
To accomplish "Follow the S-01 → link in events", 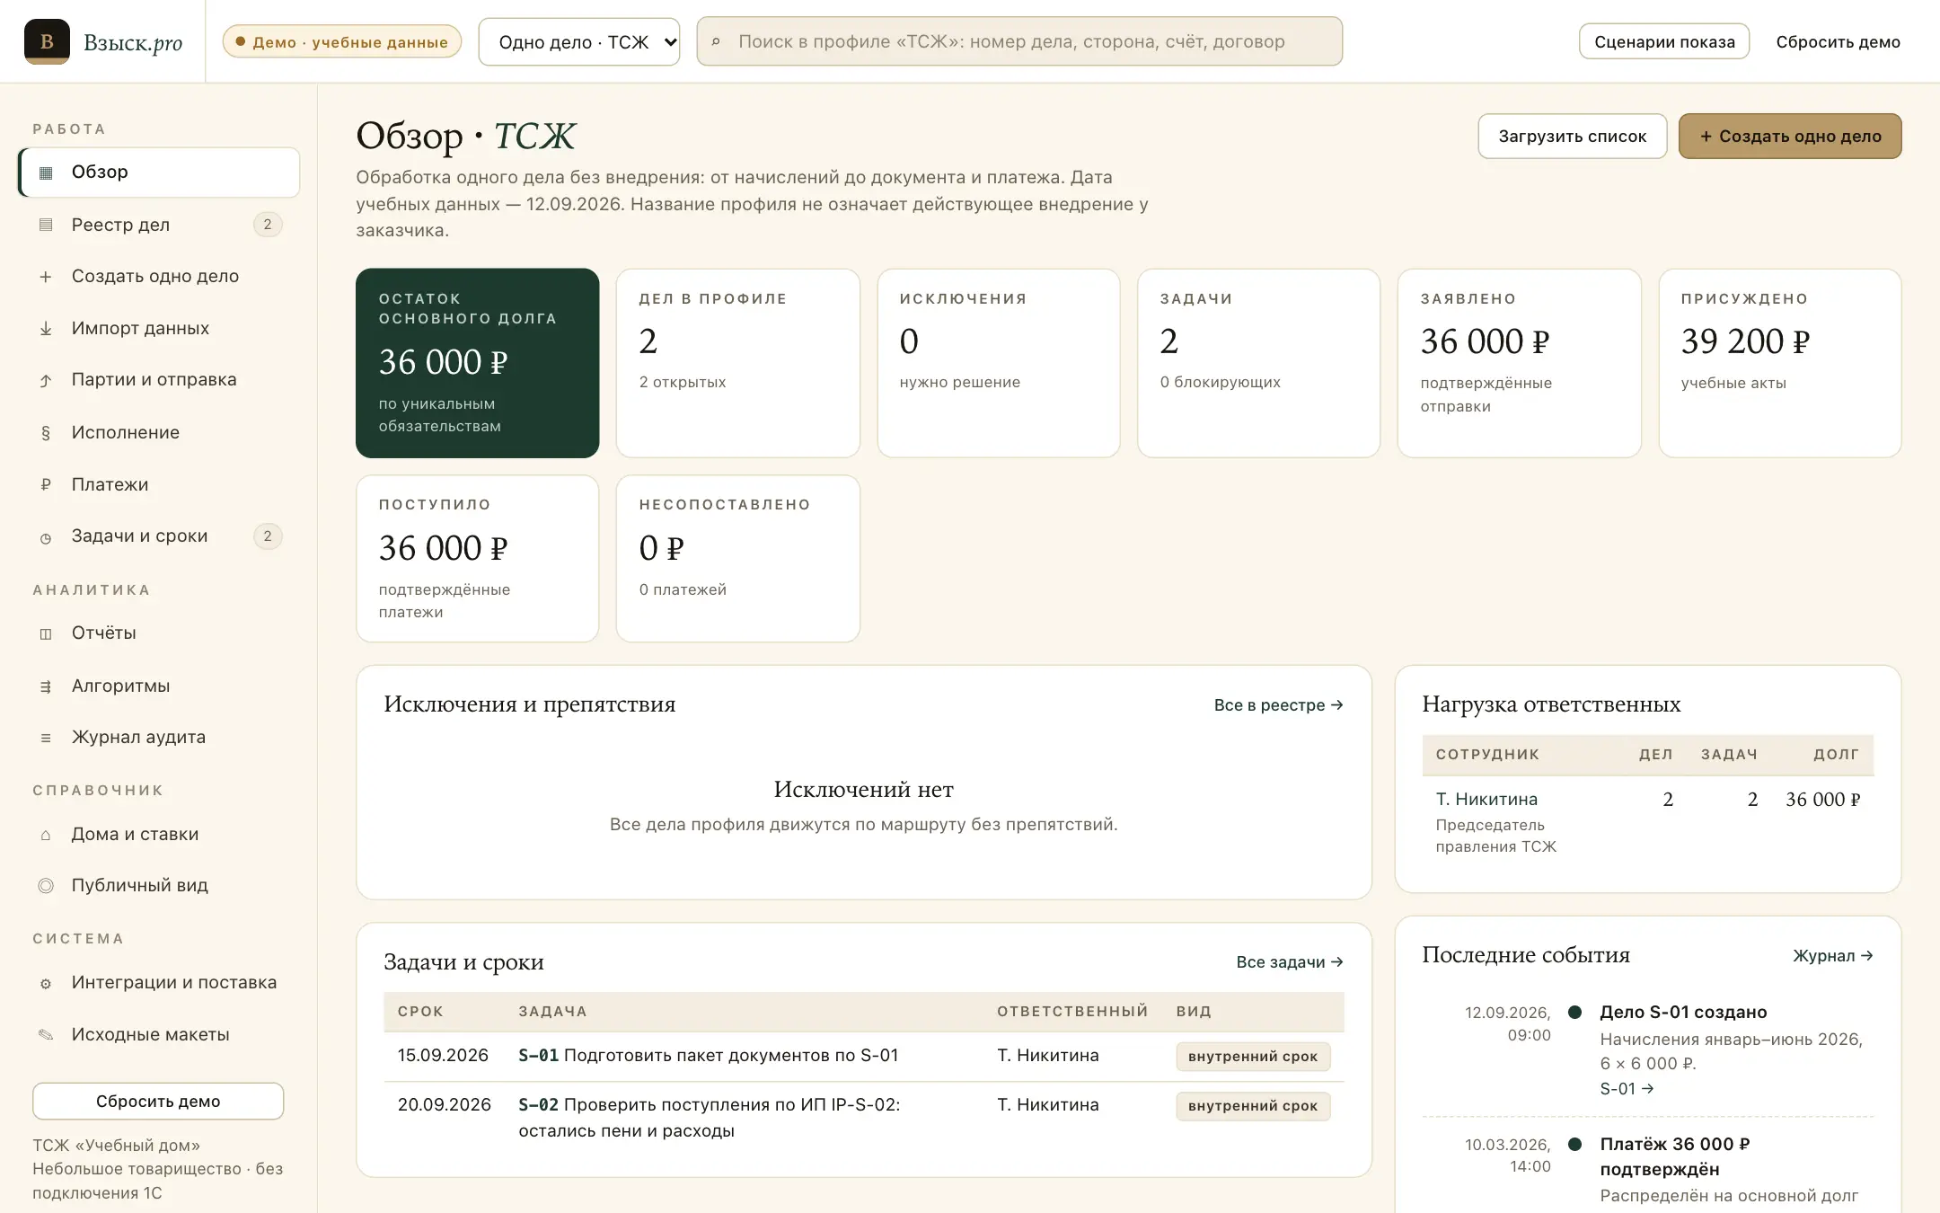I will pyautogui.click(x=1627, y=1088).
